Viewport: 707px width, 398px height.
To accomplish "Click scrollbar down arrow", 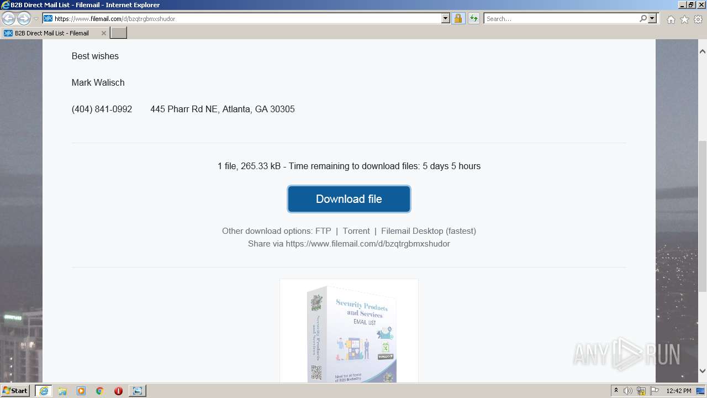I will pyautogui.click(x=703, y=371).
